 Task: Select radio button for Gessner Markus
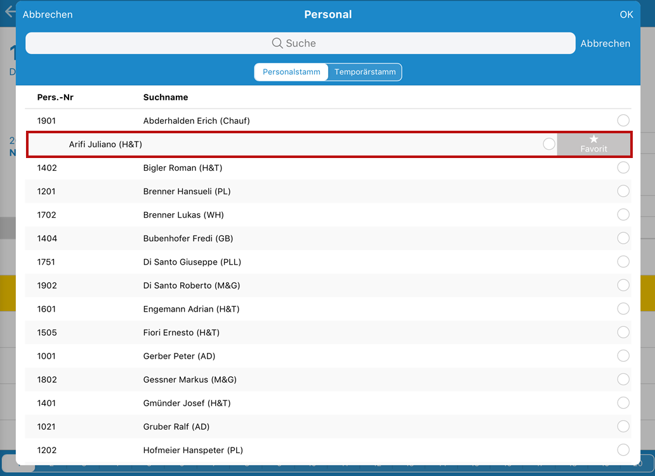[623, 379]
